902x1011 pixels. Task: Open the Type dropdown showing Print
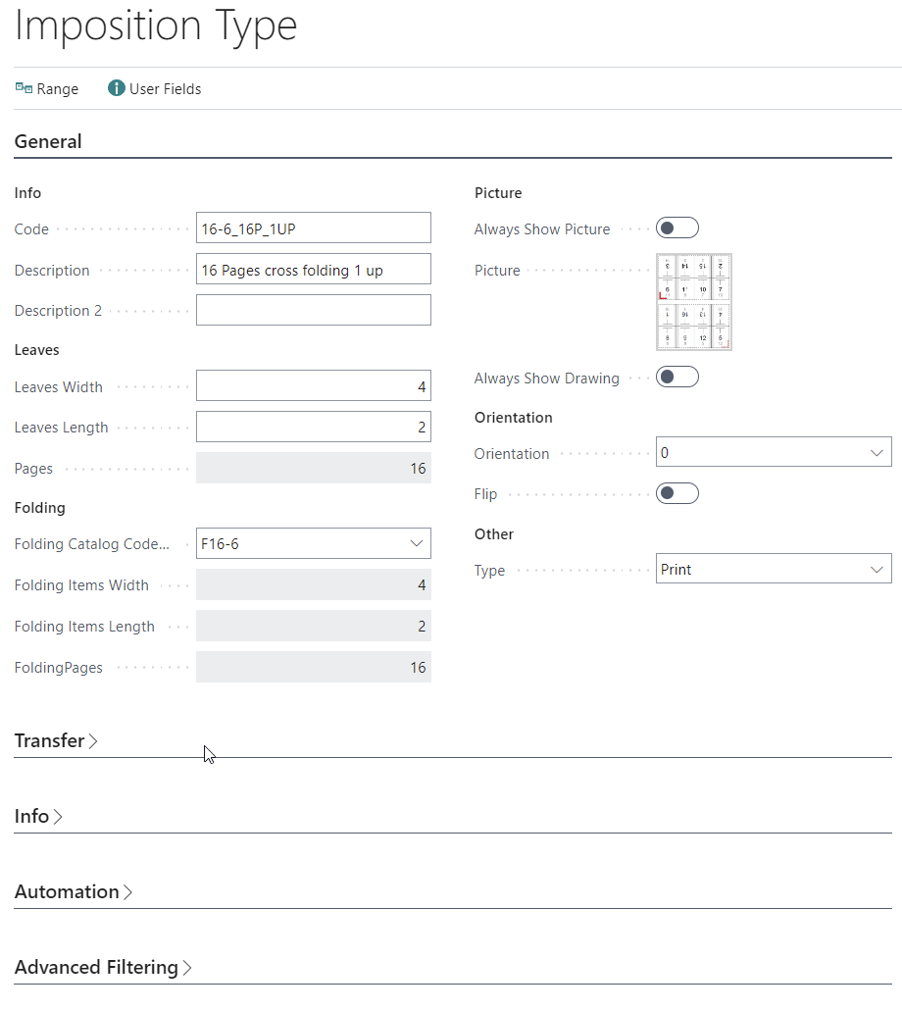coord(876,570)
